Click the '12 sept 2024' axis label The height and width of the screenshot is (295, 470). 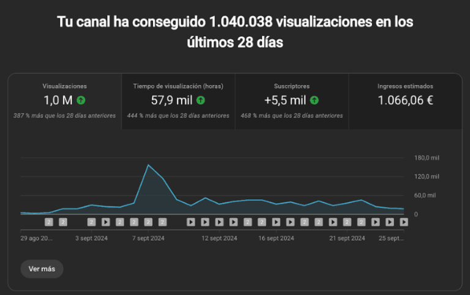click(x=219, y=238)
